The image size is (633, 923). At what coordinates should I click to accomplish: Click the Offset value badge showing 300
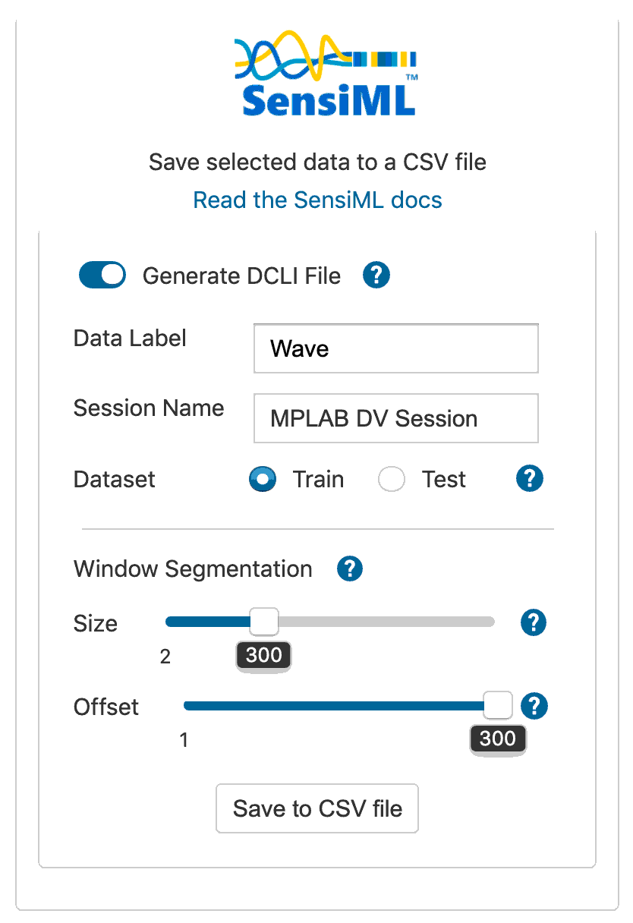point(497,739)
